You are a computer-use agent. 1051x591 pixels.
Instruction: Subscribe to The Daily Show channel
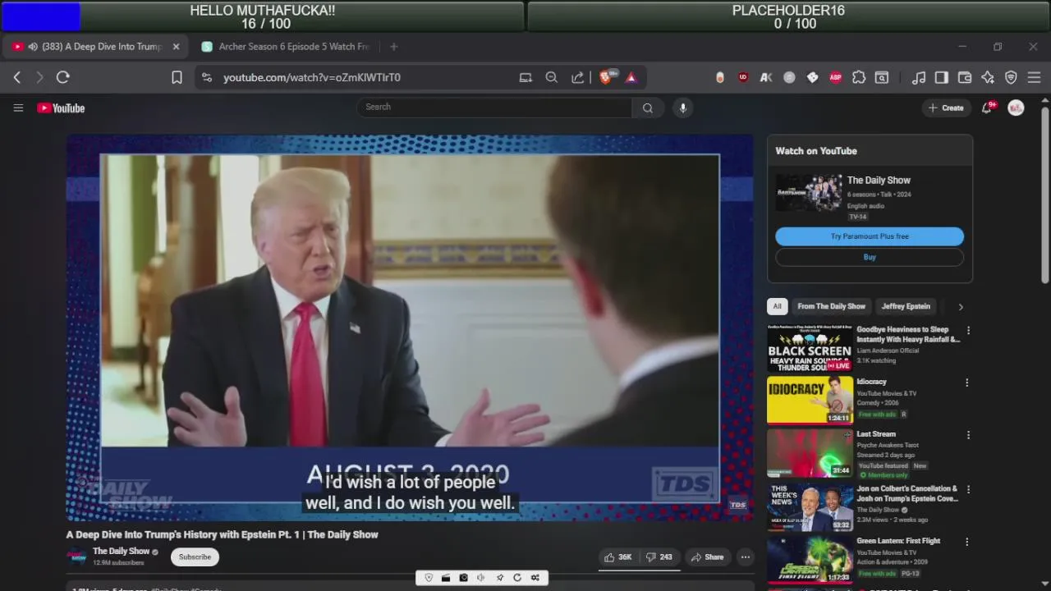tap(195, 557)
